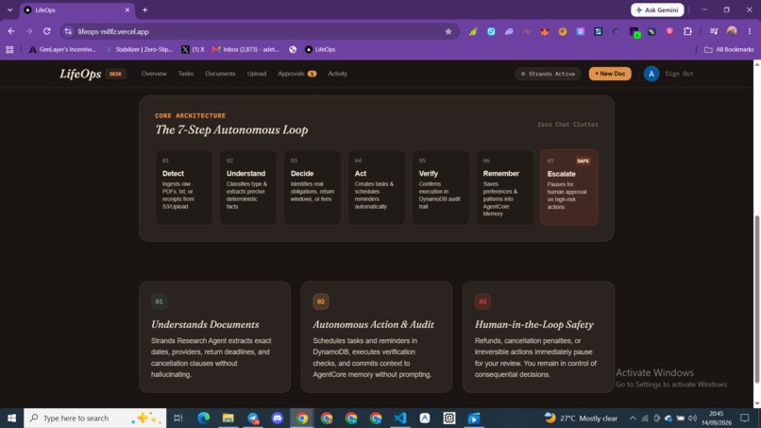761x428 pixels.
Task: Expand the tab search dropdown
Action: pos(9,9)
